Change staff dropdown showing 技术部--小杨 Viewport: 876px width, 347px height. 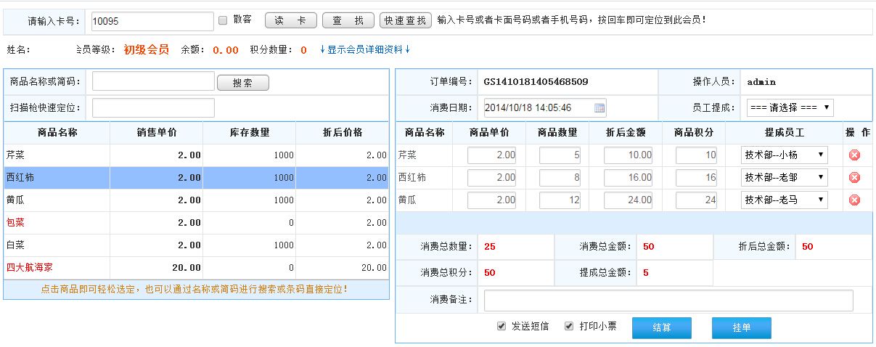784,155
